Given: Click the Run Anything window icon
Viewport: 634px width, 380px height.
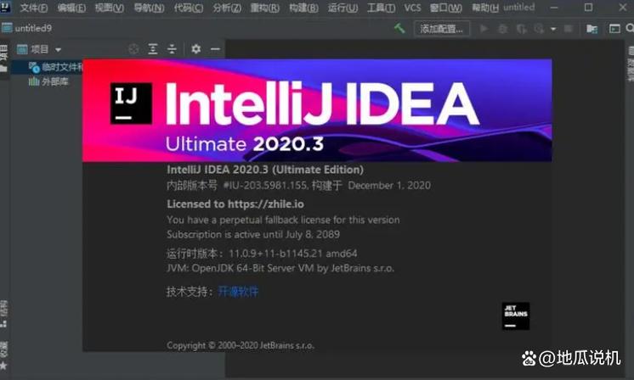Looking at the screenshot, I should click(x=614, y=29).
